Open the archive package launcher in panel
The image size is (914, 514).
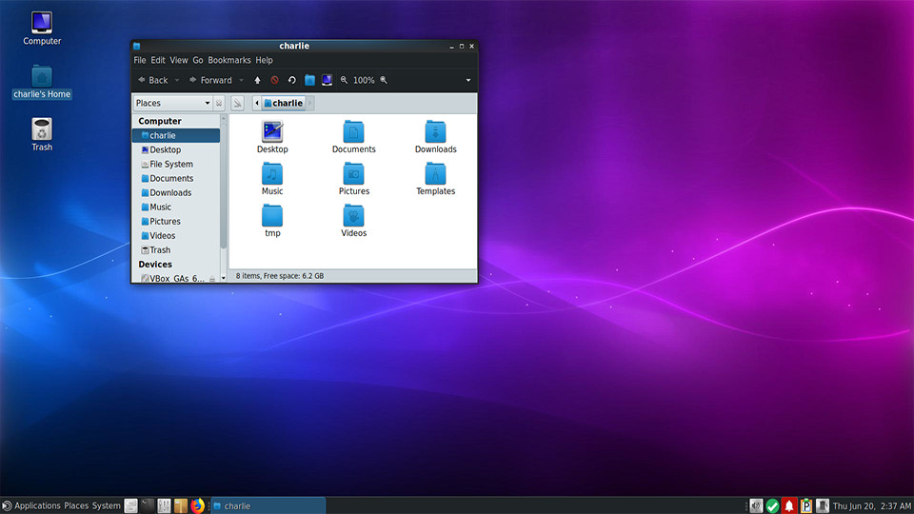click(181, 505)
